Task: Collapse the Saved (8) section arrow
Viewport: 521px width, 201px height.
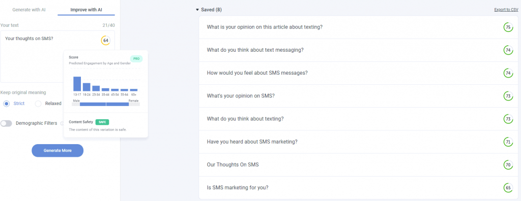Action: point(197,10)
